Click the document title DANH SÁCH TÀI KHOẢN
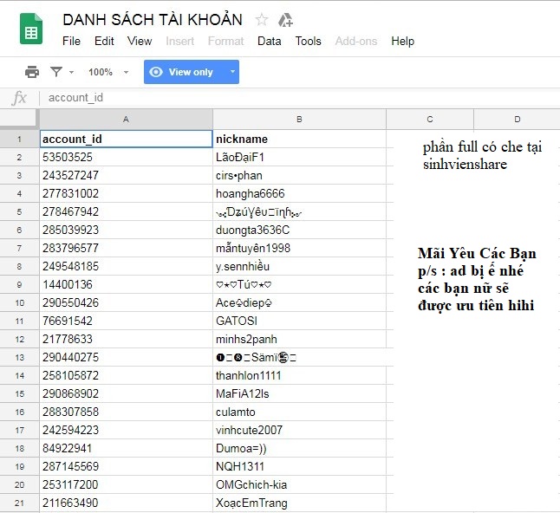The image size is (560, 513). [153, 20]
